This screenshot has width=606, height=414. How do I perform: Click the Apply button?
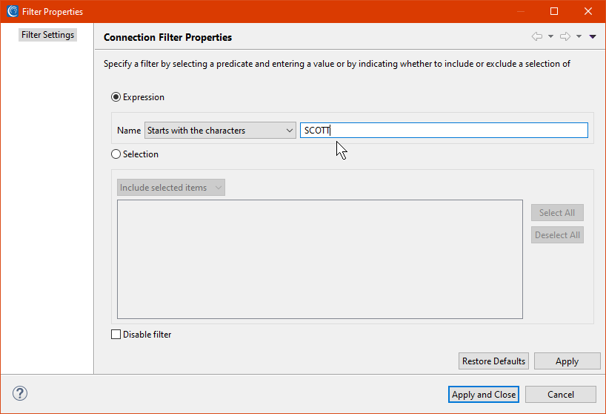[567, 361]
